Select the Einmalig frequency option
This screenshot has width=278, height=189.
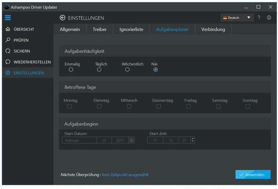pyautogui.click(x=71, y=70)
